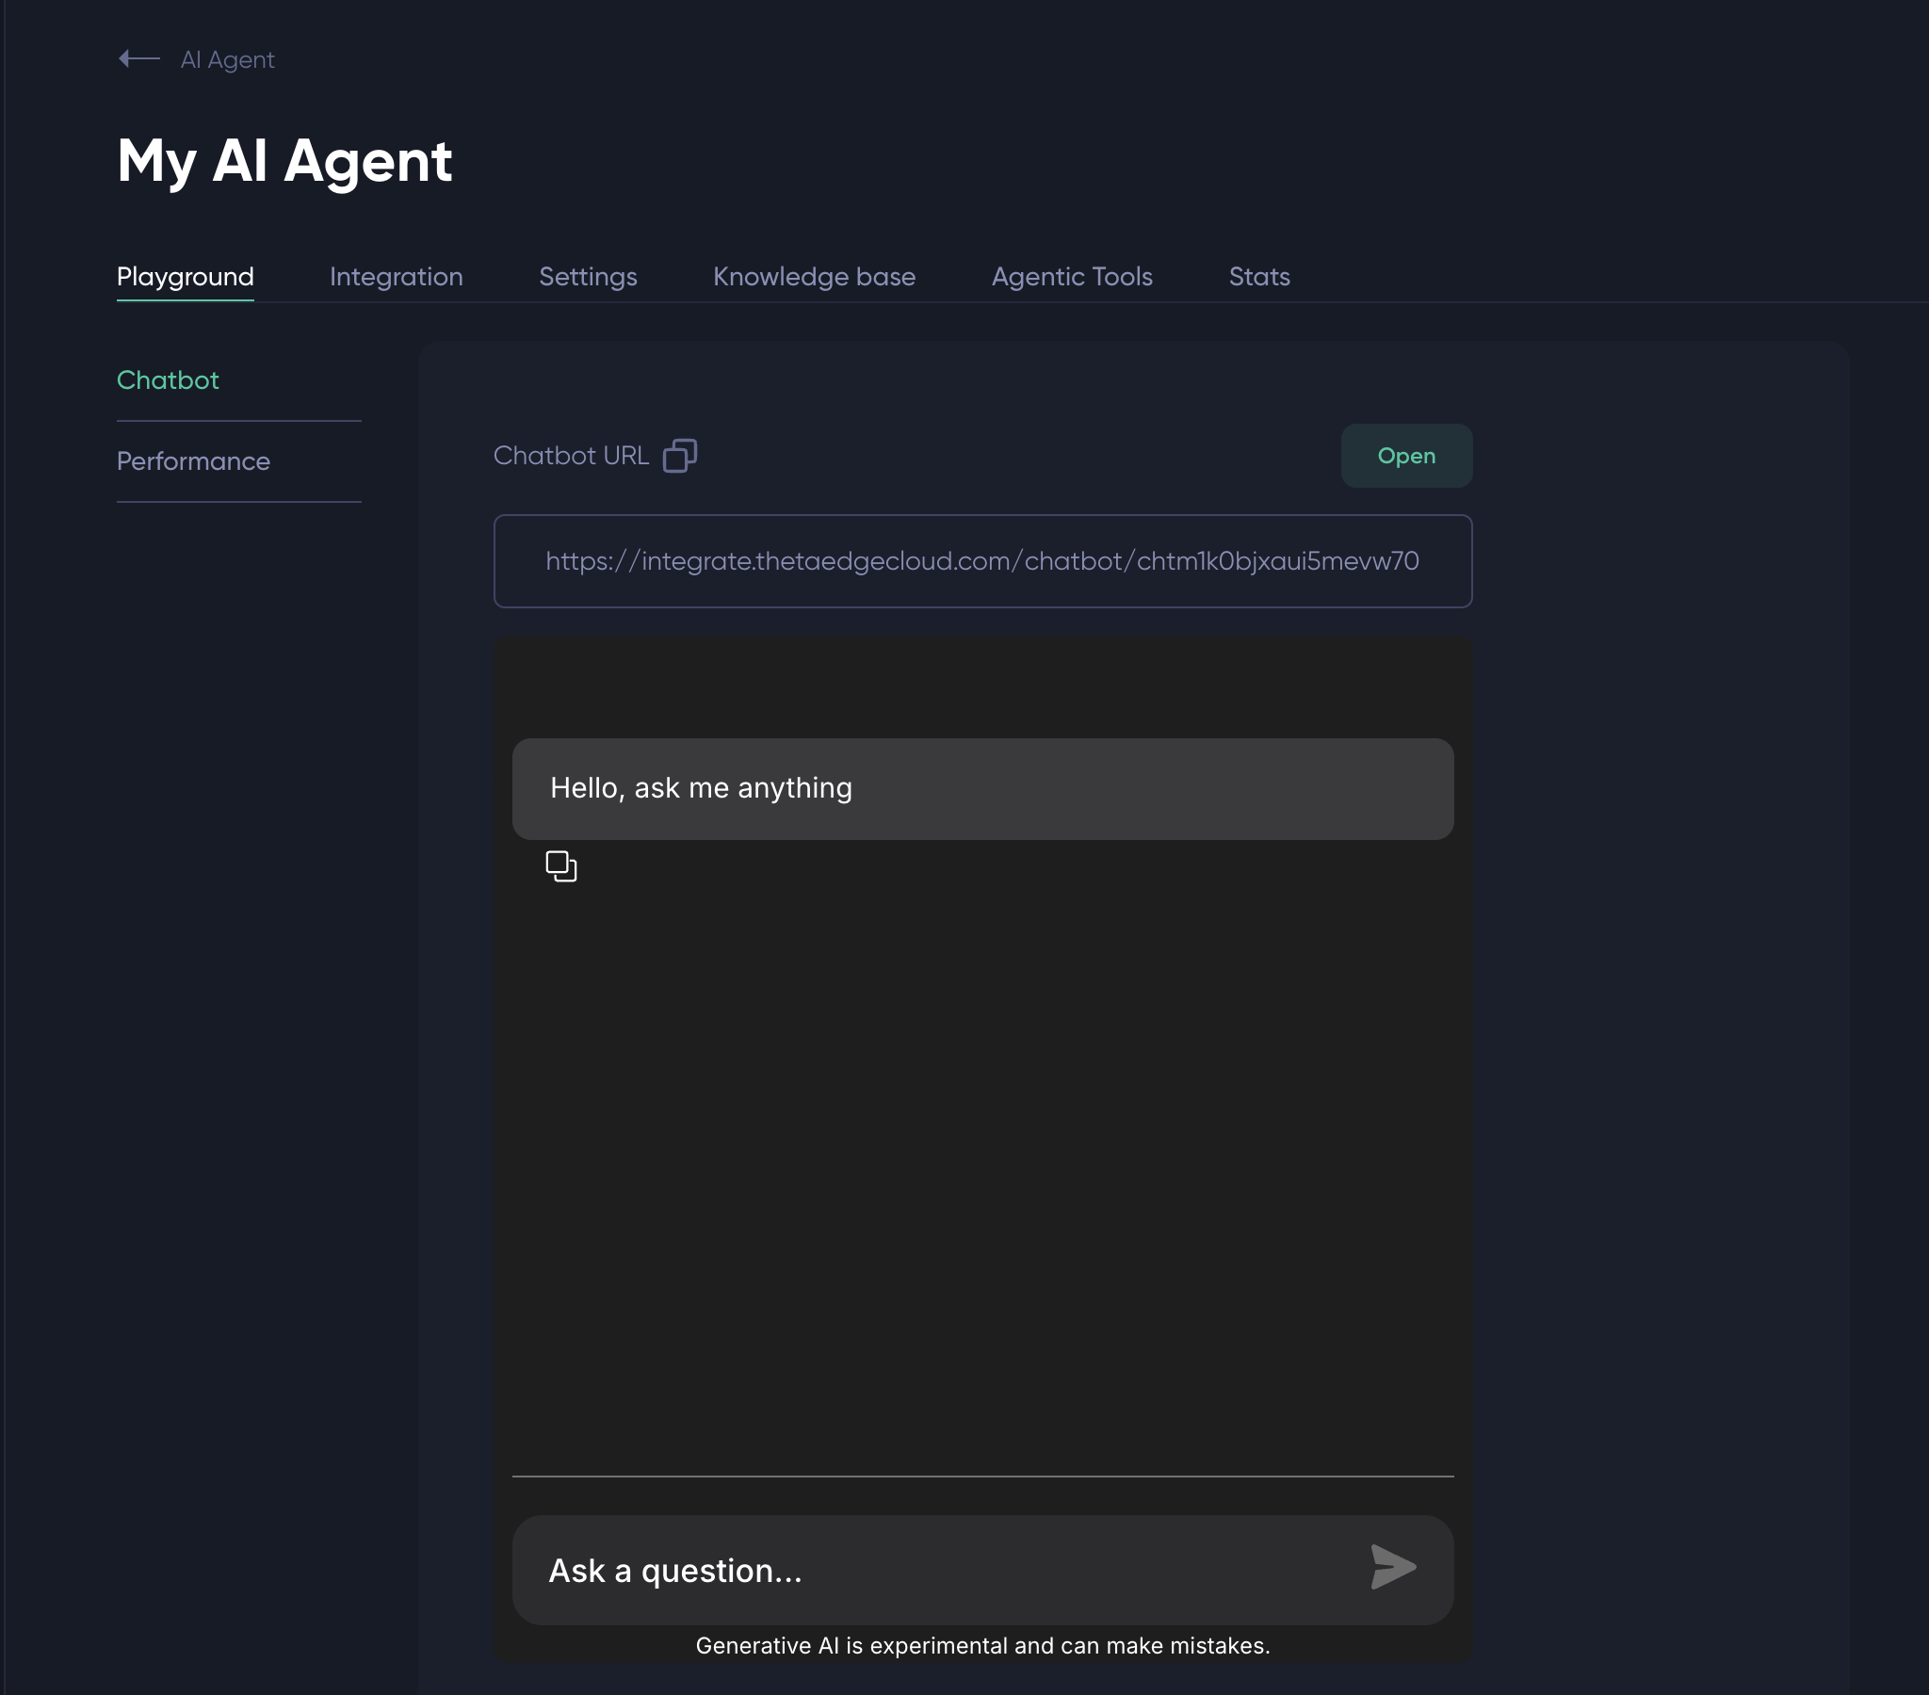This screenshot has height=1695, width=1929.
Task: Select the Playground tab
Action: click(x=185, y=277)
